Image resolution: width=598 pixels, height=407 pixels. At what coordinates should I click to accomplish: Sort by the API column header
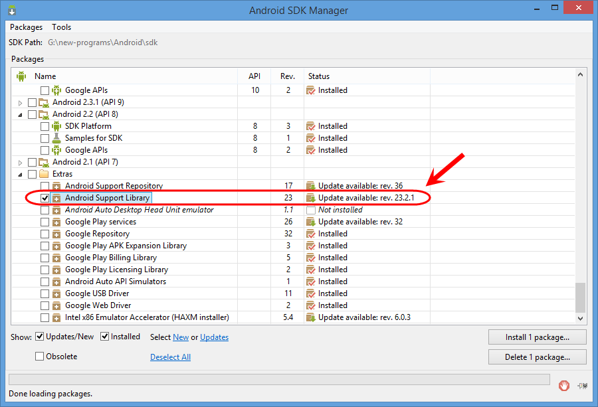click(254, 76)
